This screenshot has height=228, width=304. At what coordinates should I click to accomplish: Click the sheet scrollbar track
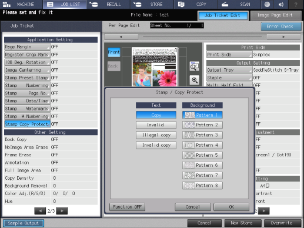click(202, 37)
